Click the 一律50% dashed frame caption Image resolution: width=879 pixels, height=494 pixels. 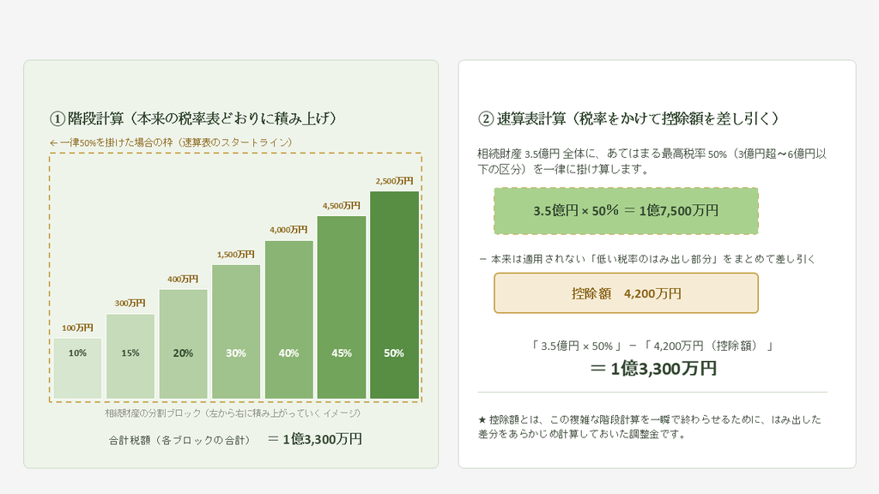click(x=171, y=142)
